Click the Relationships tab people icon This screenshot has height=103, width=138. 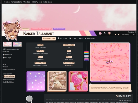click(x=80, y=38)
